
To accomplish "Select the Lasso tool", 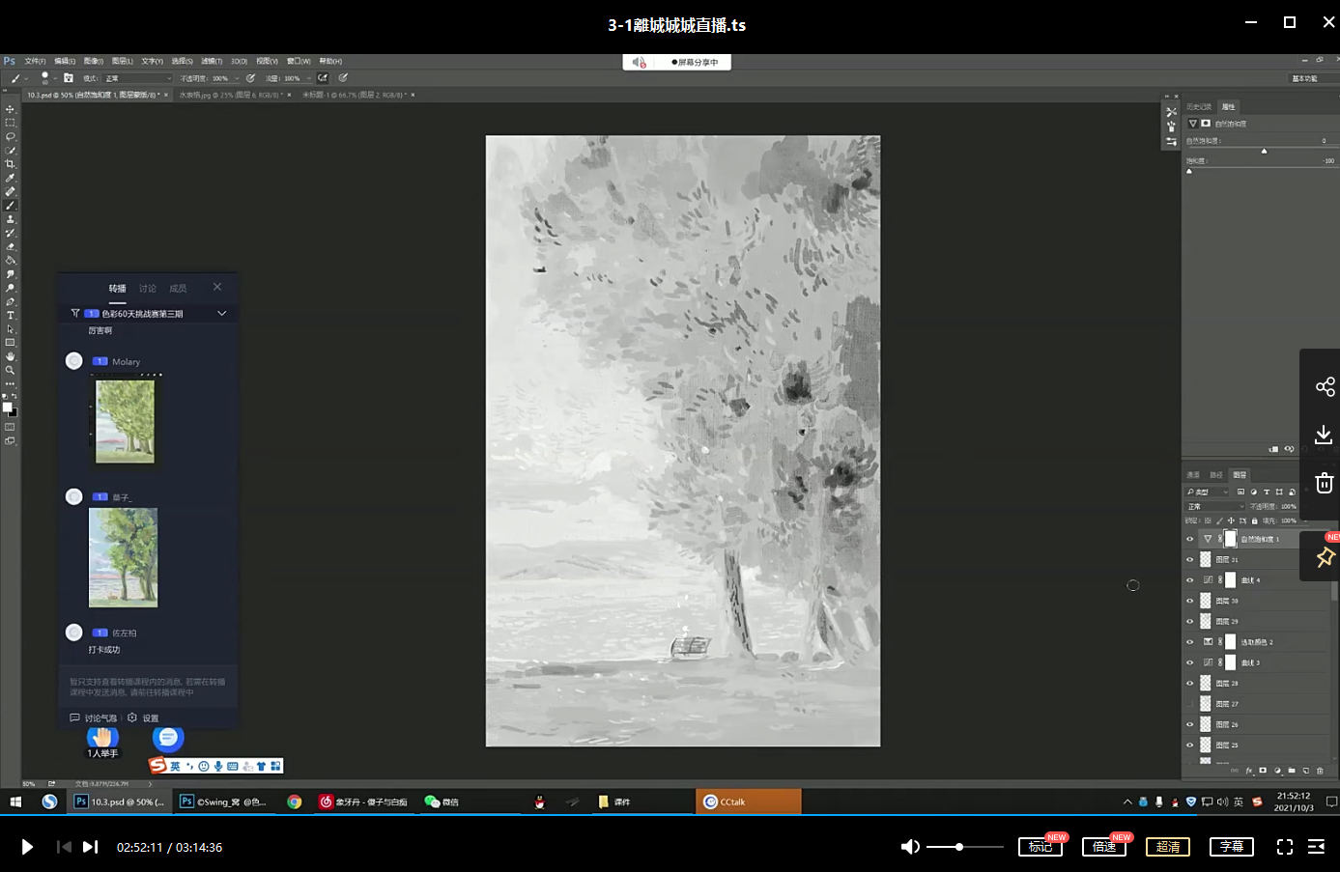I will pos(11,137).
